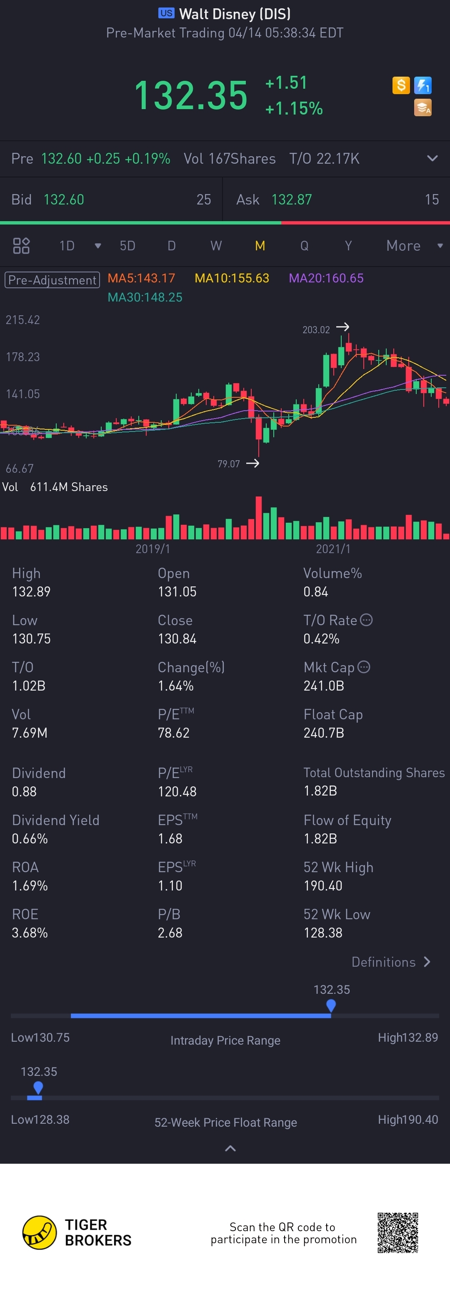Open the 1D interval dropdown arrow
The image size is (450, 1302).
pyautogui.click(x=97, y=246)
